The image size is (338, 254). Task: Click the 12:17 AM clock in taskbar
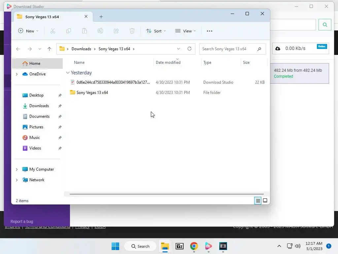point(314,243)
